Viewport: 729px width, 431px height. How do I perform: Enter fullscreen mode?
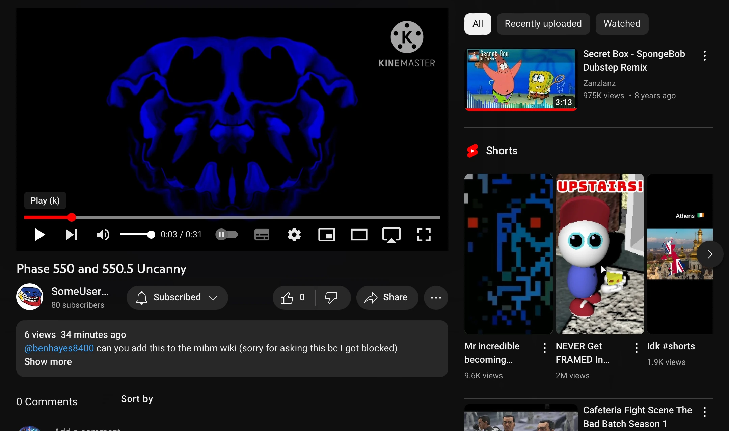point(424,235)
